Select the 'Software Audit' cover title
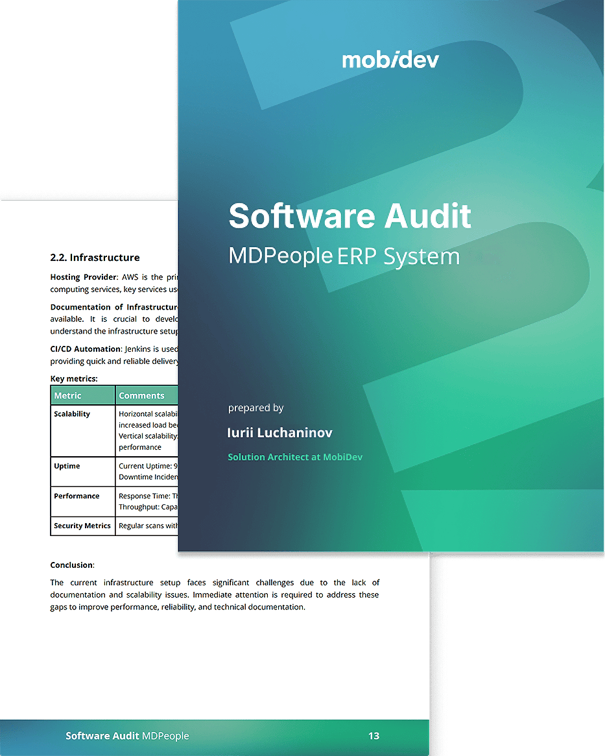The width and height of the screenshot is (605, 756). click(x=350, y=216)
